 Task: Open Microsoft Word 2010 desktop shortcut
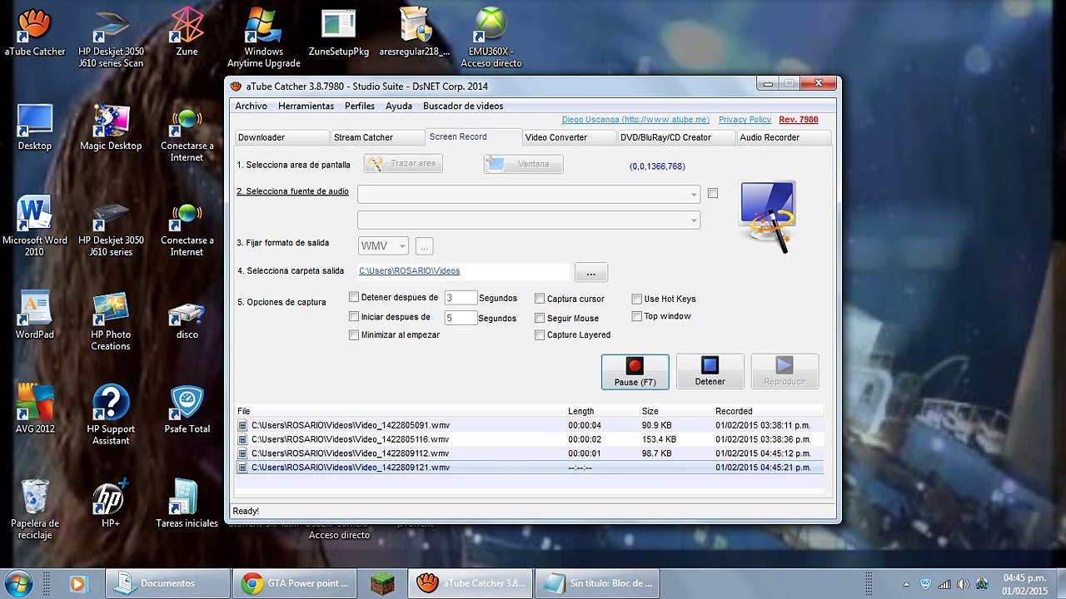point(35,225)
